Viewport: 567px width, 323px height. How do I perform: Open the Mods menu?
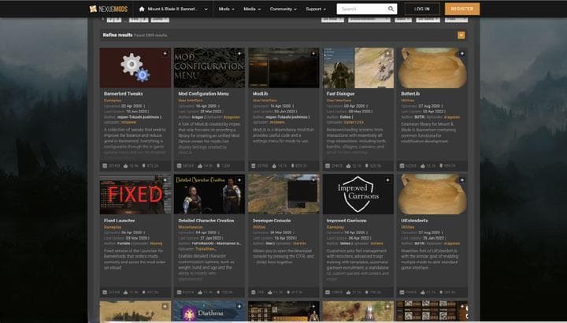226,9
